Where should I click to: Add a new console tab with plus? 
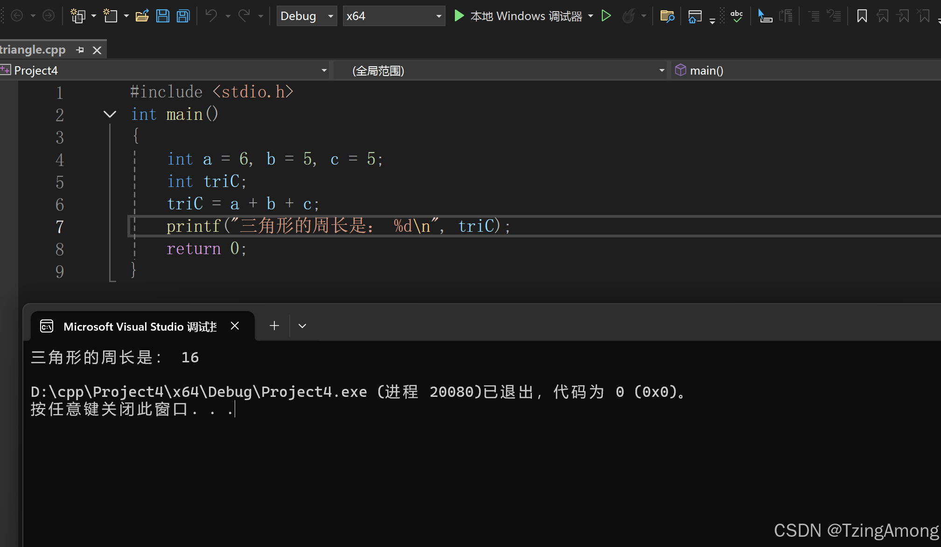click(274, 326)
